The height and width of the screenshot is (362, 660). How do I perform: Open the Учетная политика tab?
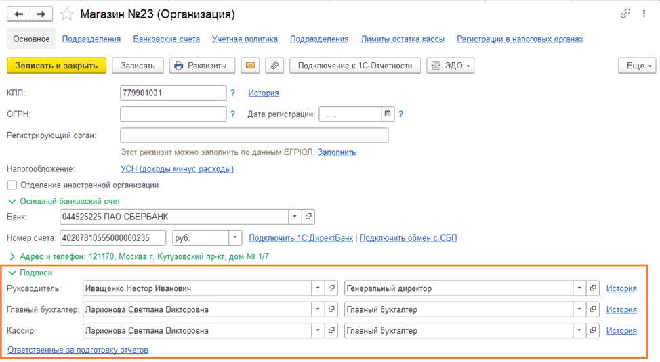tap(245, 39)
